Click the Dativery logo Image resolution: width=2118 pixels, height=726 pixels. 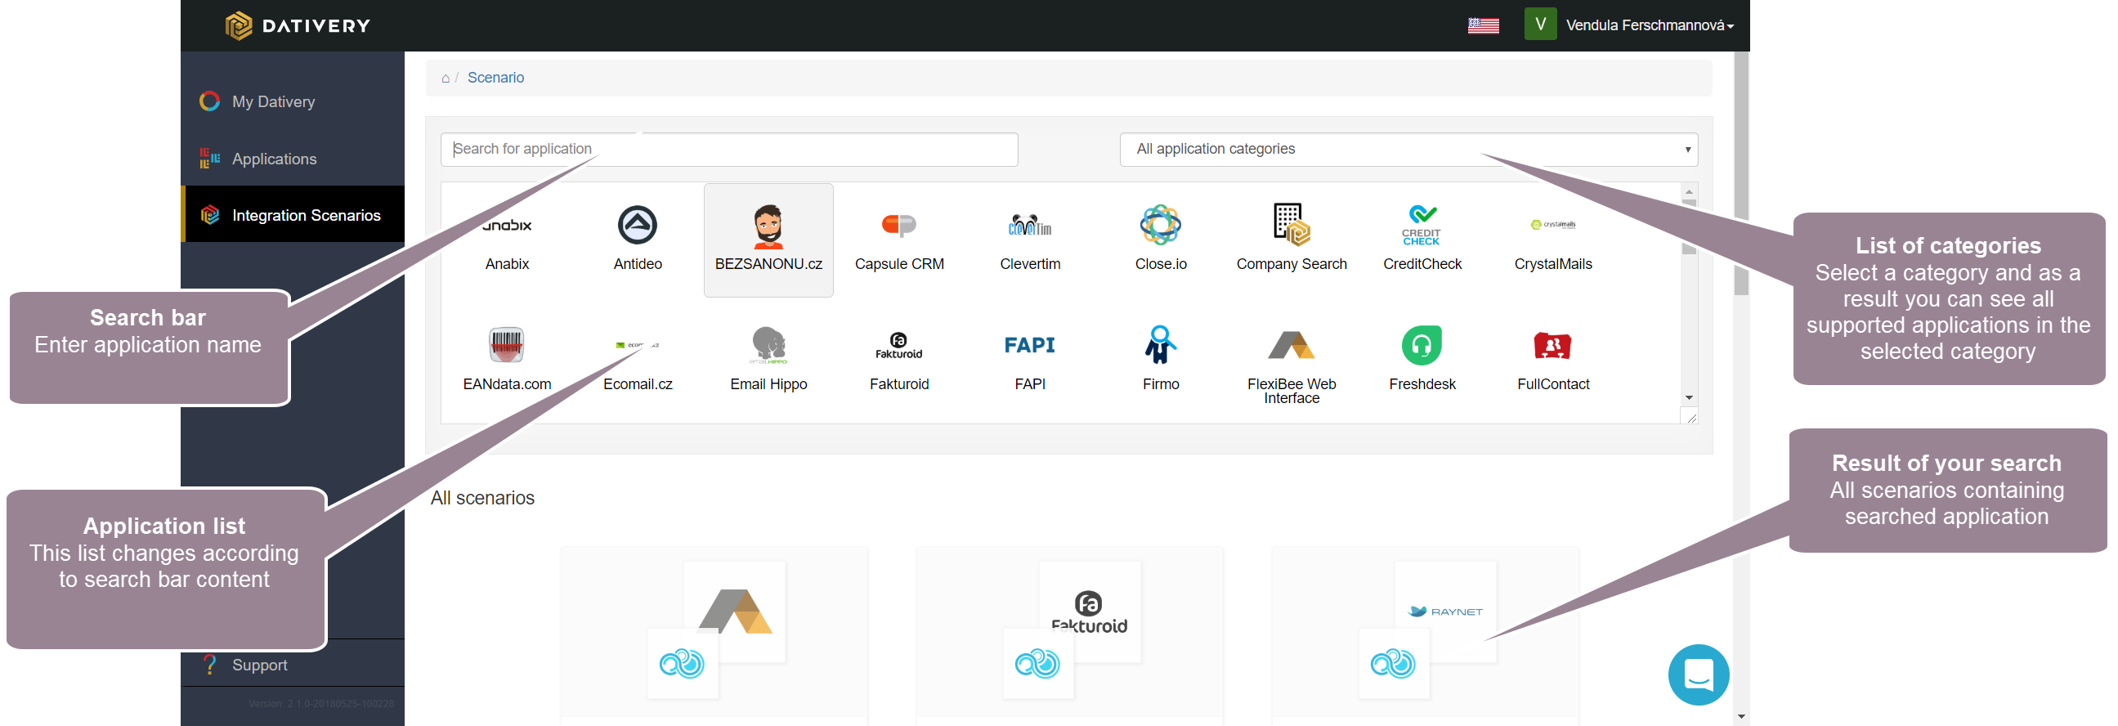[298, 25]
